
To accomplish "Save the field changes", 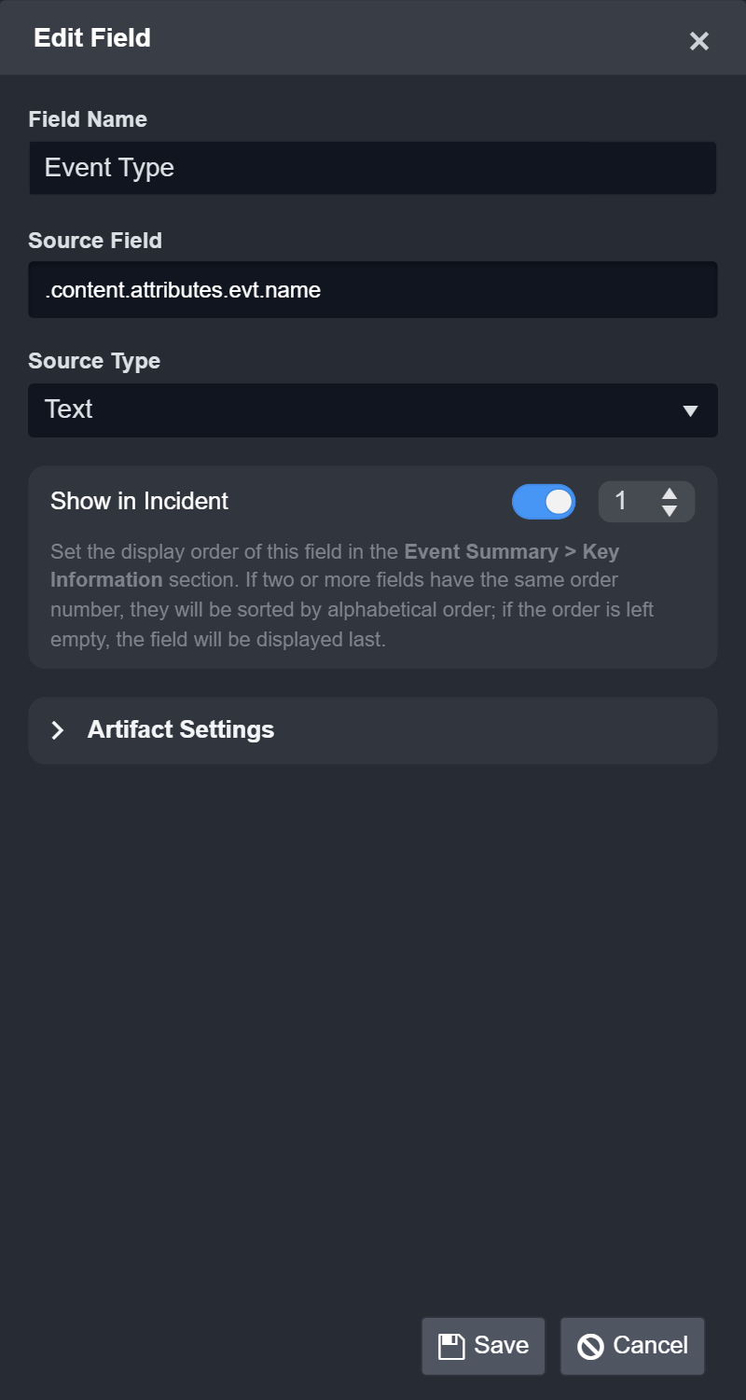I will click(483, 1345).
